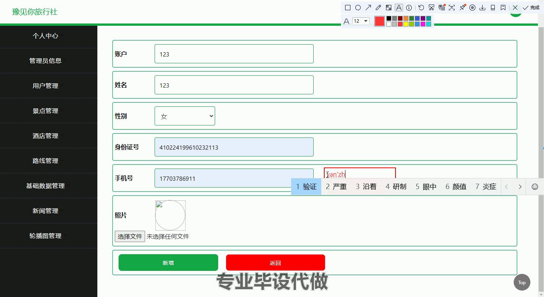This screenshot has height=297, width=544.
Task: Go to next IME candidate page
Action: point(520,186)
